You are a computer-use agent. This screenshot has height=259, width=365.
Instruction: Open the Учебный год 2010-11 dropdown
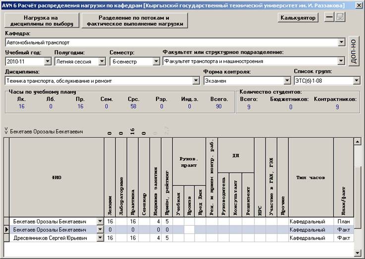pos(48,62)
